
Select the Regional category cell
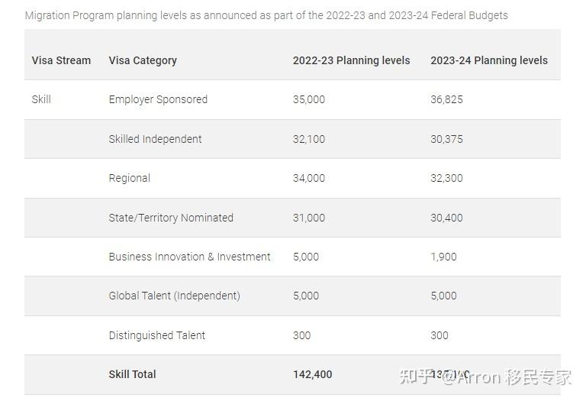coord(129,178)
